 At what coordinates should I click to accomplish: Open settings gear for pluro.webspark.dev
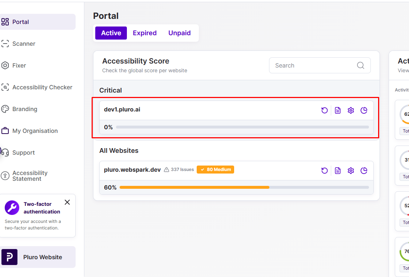point(351,171)
